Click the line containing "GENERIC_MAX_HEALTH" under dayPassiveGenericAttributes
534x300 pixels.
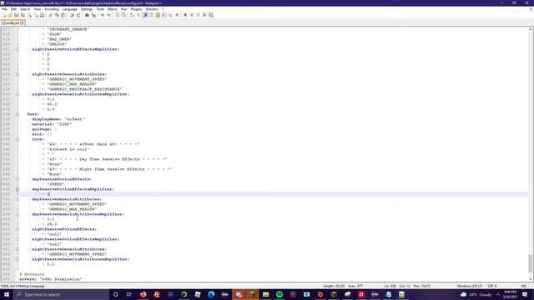click(73, 209)
